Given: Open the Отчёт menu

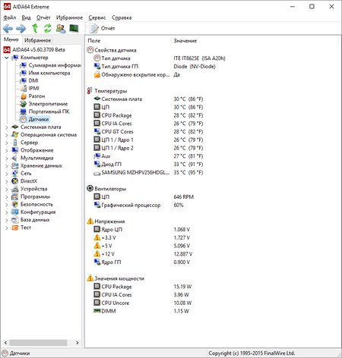Looking at the screenshot, I should point(43,17).
